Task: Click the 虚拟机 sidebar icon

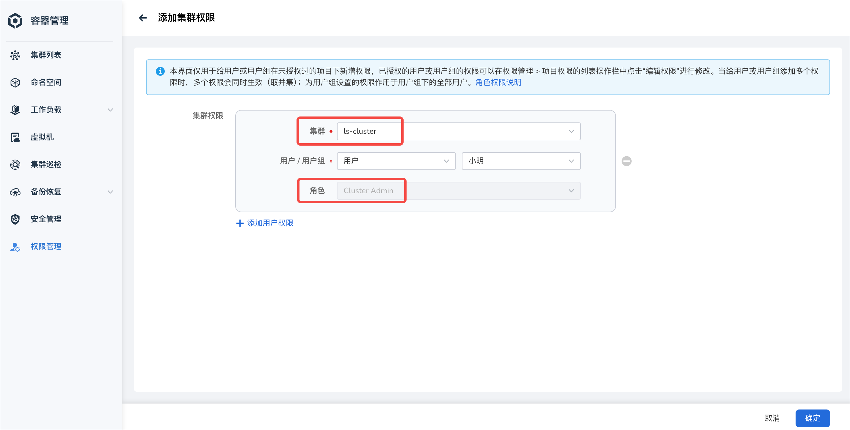Action: tap(15, 137)
